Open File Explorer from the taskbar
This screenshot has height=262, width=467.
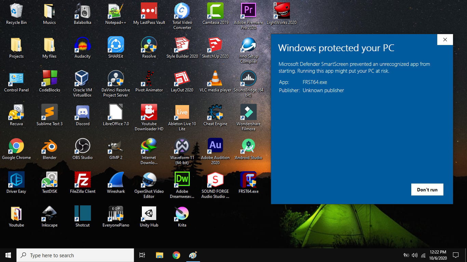tap(159, 255)
